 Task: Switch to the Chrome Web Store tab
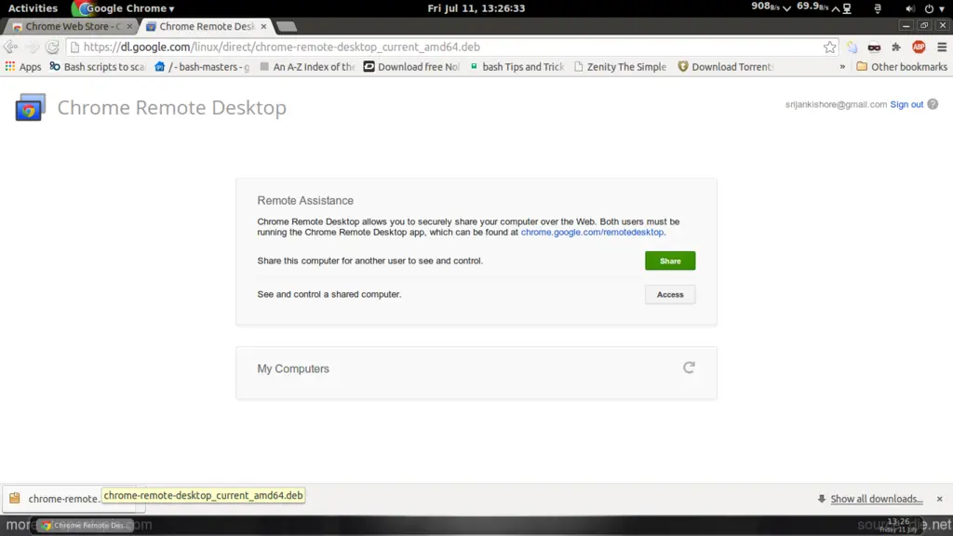(x=72, y=26)
